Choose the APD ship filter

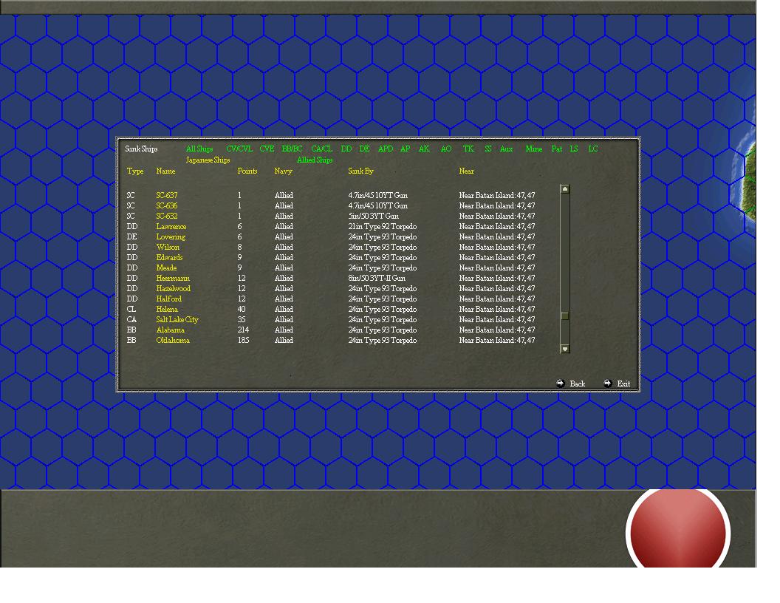tap(386, 149)
